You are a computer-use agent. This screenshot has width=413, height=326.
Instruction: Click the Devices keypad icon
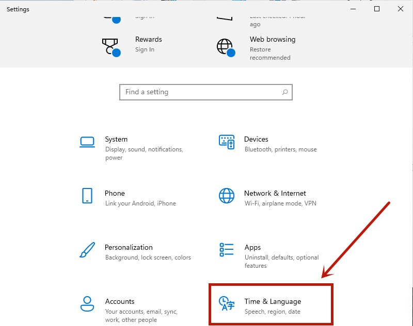click(x=226, y=143)
